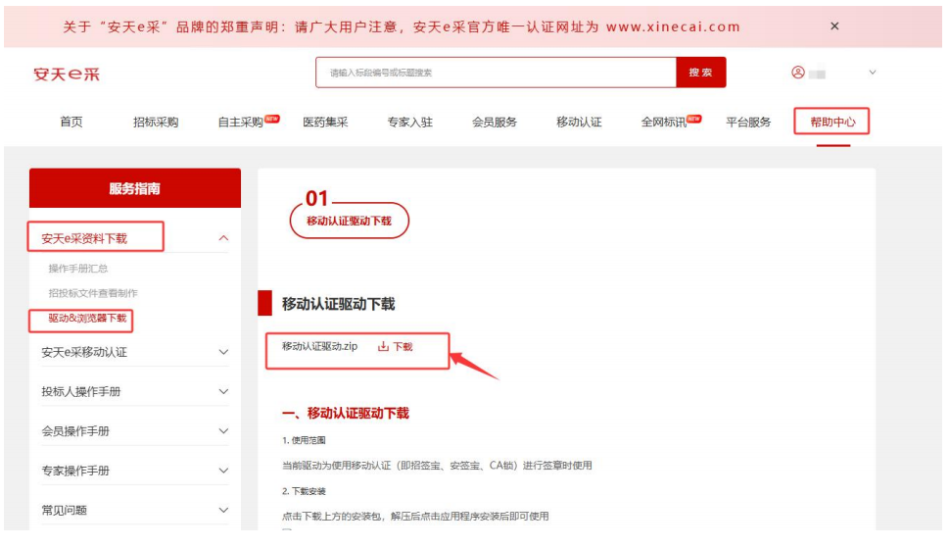
Task: Click the 安天e采 logo
Action: [x=67, y=74]
